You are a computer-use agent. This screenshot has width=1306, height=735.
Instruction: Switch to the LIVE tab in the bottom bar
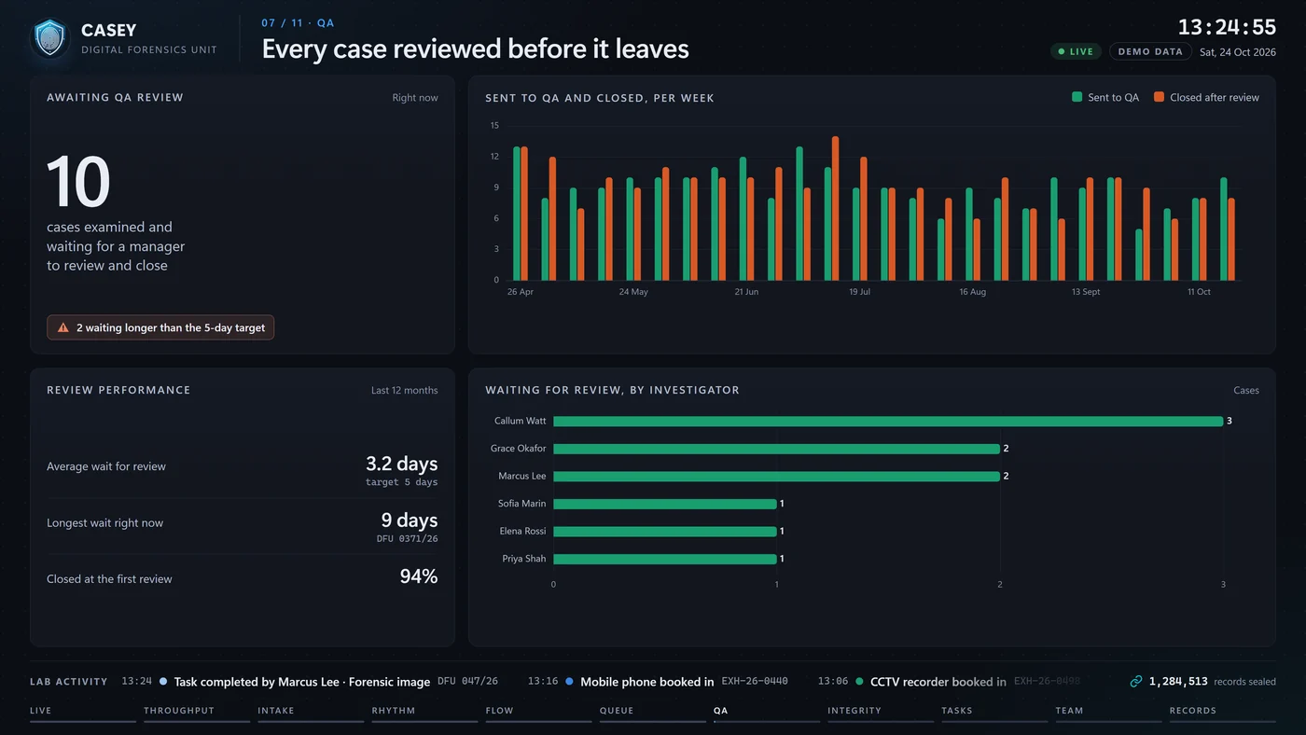(x=83, y=712)
